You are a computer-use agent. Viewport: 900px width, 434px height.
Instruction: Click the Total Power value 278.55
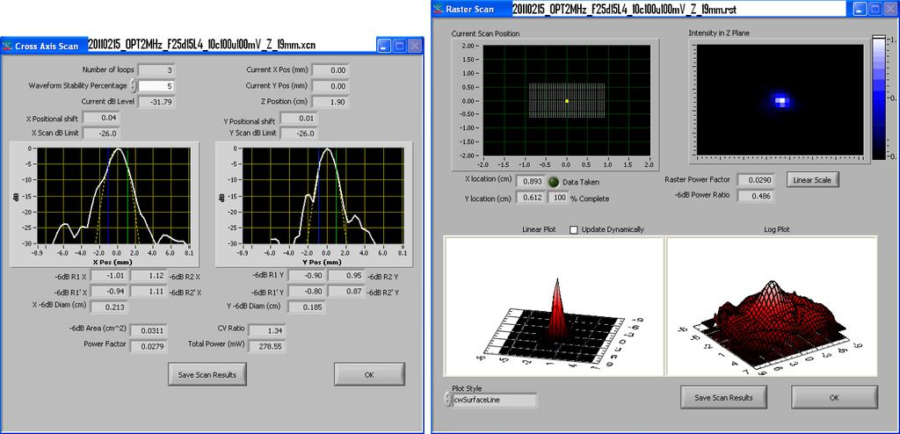(x=267, y=345)
